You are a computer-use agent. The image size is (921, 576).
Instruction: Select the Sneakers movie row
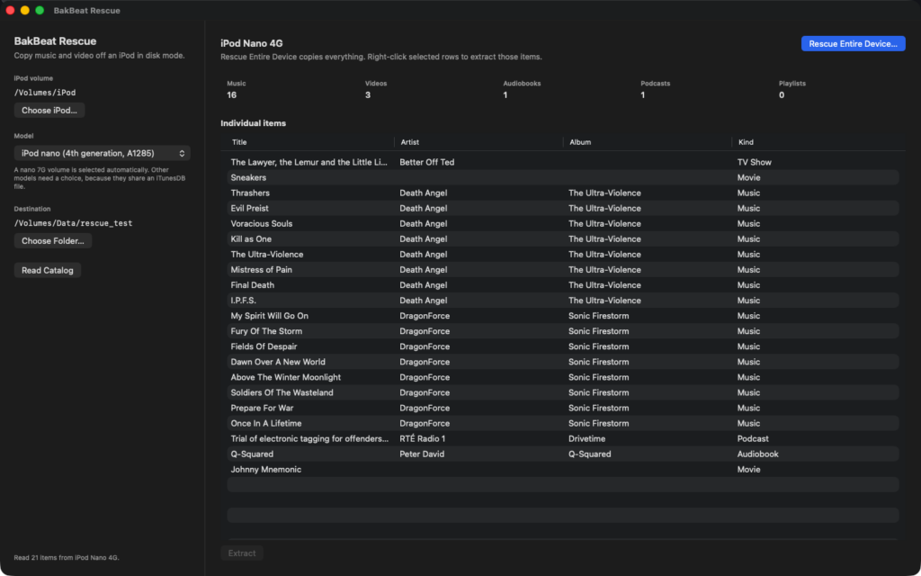coord(563,177)
